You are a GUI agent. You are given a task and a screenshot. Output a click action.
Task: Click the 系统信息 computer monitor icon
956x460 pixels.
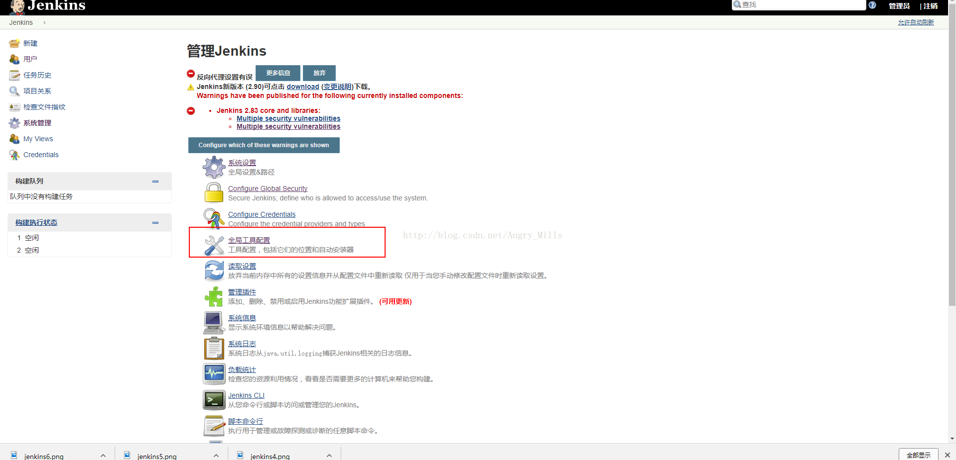tap(214, 322)
